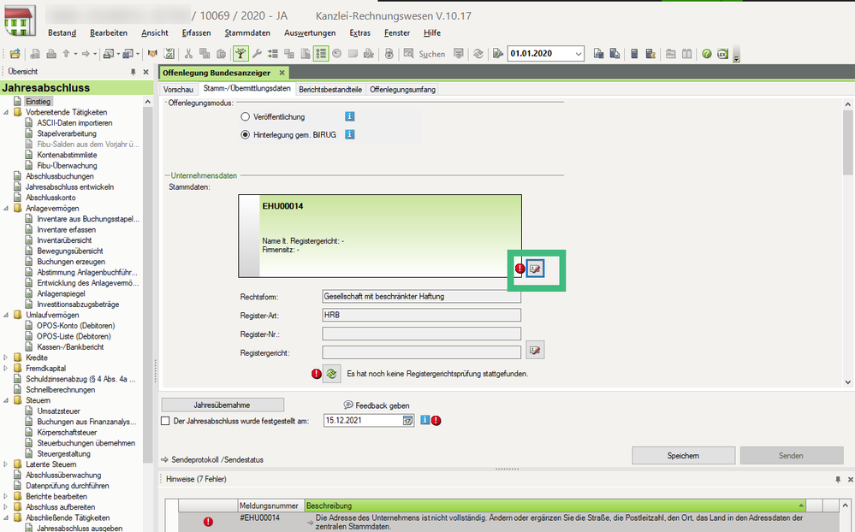Click the edit icon next to Registergericht field
855x532 pixels.
click(x=535, y=350)
